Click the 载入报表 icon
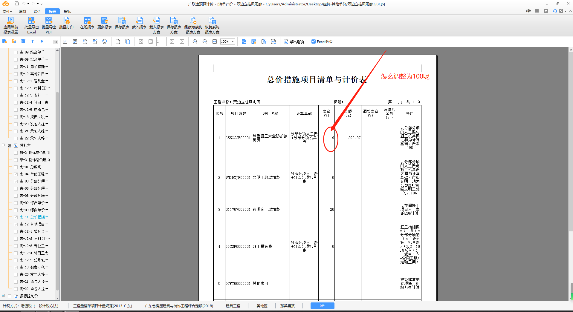 click(x=139, y=23)
